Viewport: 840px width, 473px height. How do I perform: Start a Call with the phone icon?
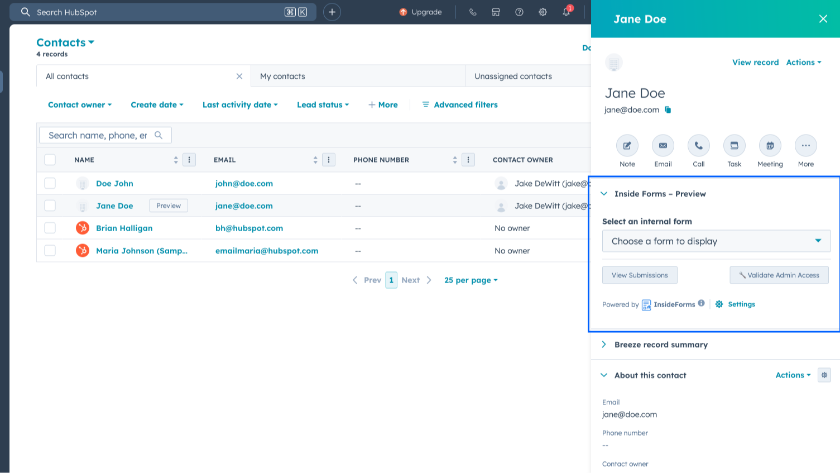[x=698, y=146]
